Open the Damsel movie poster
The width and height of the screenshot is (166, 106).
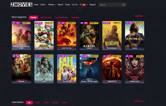click(x=89, y=36)
